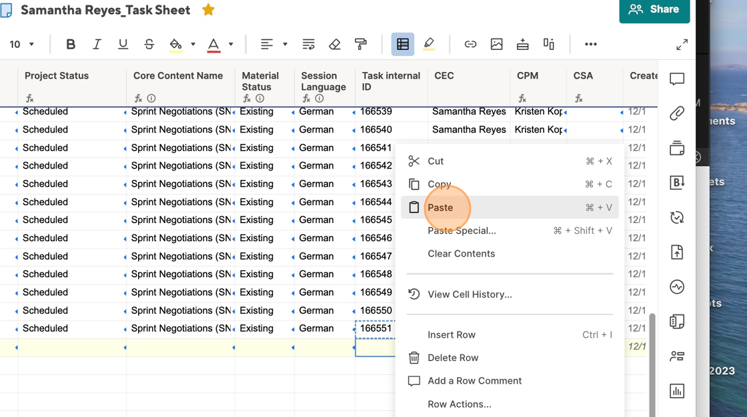The width and height of the screenshot is (747, 417).
Task: Choose Cut from context menu
Action: (x=510, y=161)
